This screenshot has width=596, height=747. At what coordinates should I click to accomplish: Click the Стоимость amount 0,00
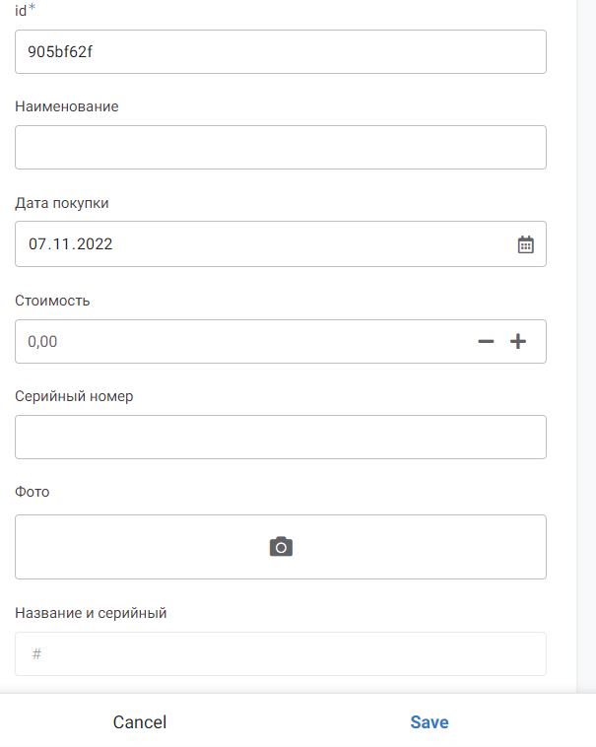42,342
